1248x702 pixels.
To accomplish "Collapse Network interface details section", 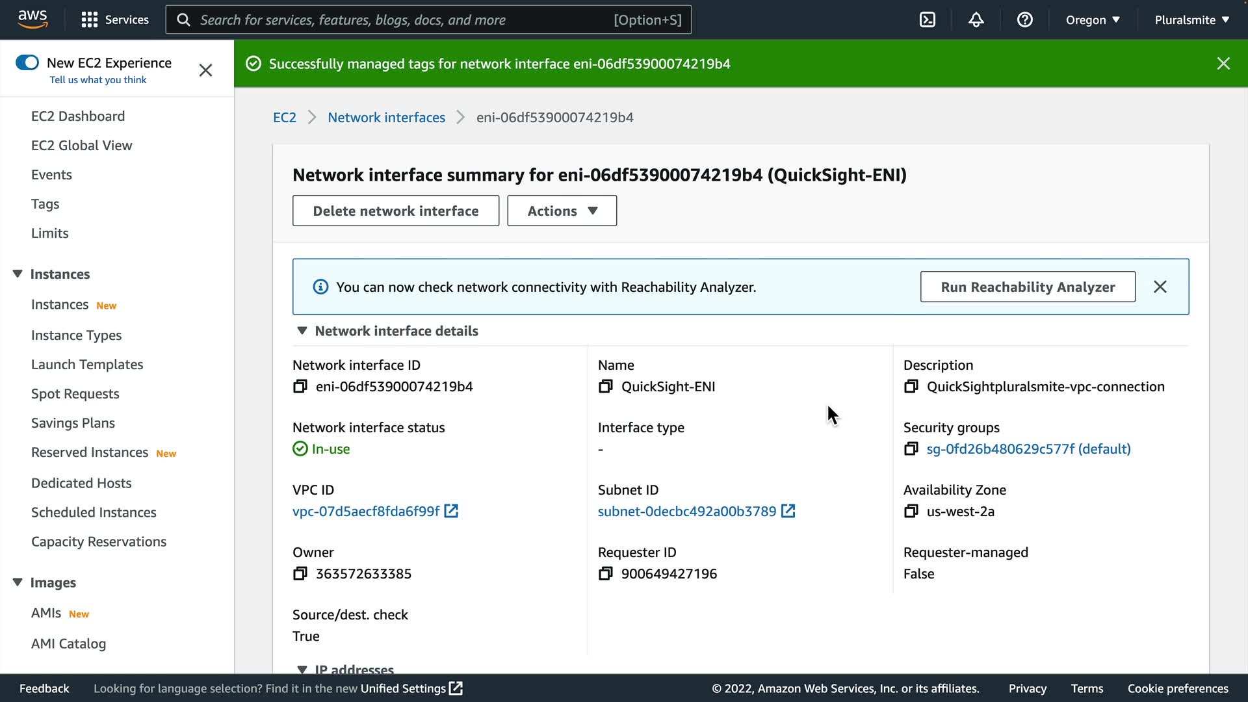I will click(302, 331).
